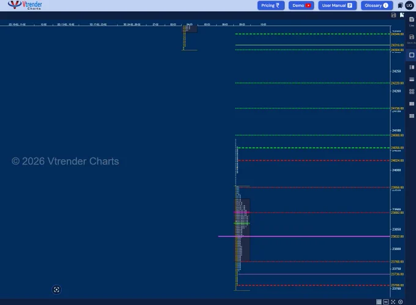416x305 pixels.
Task: Click the 24304.00 price level label
Action: click(398, 50)
